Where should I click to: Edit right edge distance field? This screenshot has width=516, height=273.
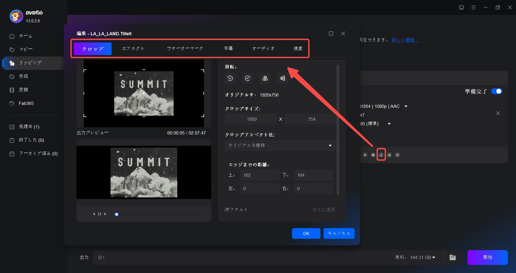coord(313,189)
